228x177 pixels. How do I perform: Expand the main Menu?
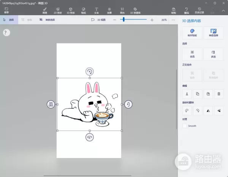(x=6, y=10)
